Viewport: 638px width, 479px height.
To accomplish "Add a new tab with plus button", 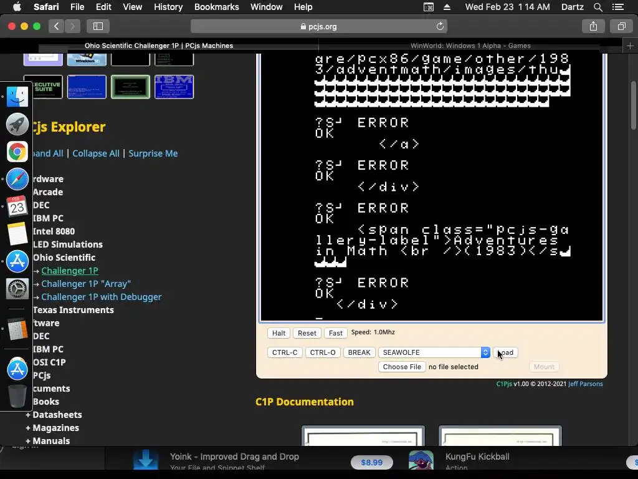I will pyautogui.click(x=630, y=46).
